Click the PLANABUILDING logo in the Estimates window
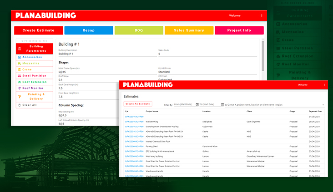This screenshot has width=333, height=192. (x=148, y=85)
